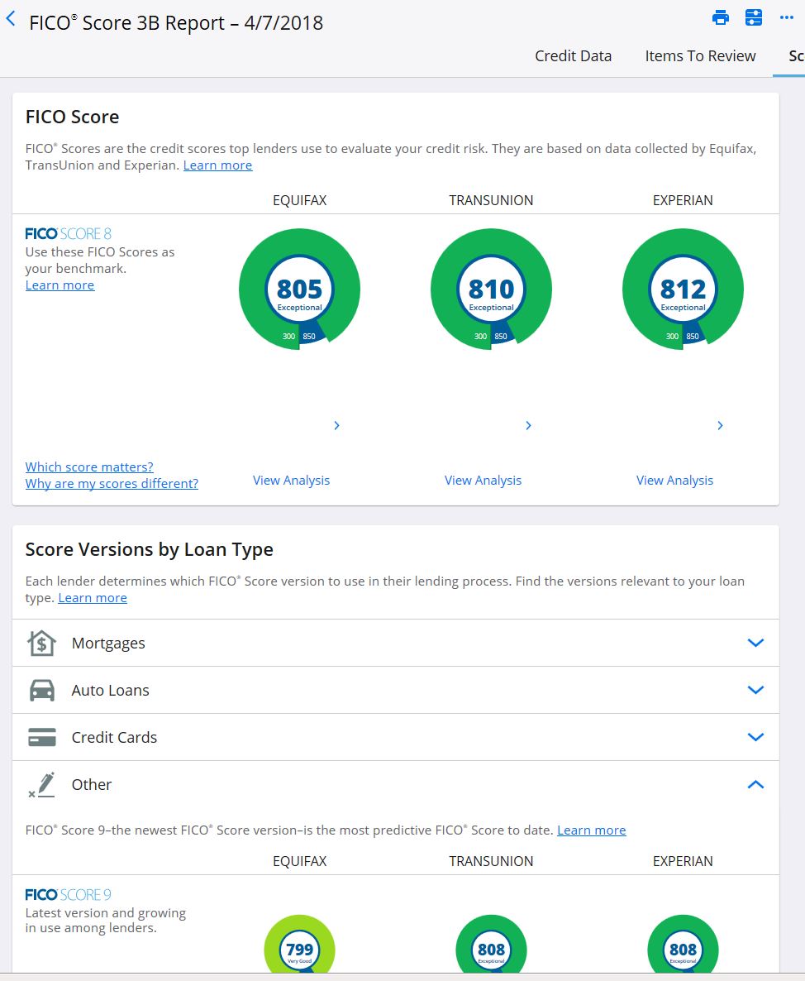Screen dimensions: 805x981
Task: Click the Experian 812 score gauge
Action: tap(684, 289)
